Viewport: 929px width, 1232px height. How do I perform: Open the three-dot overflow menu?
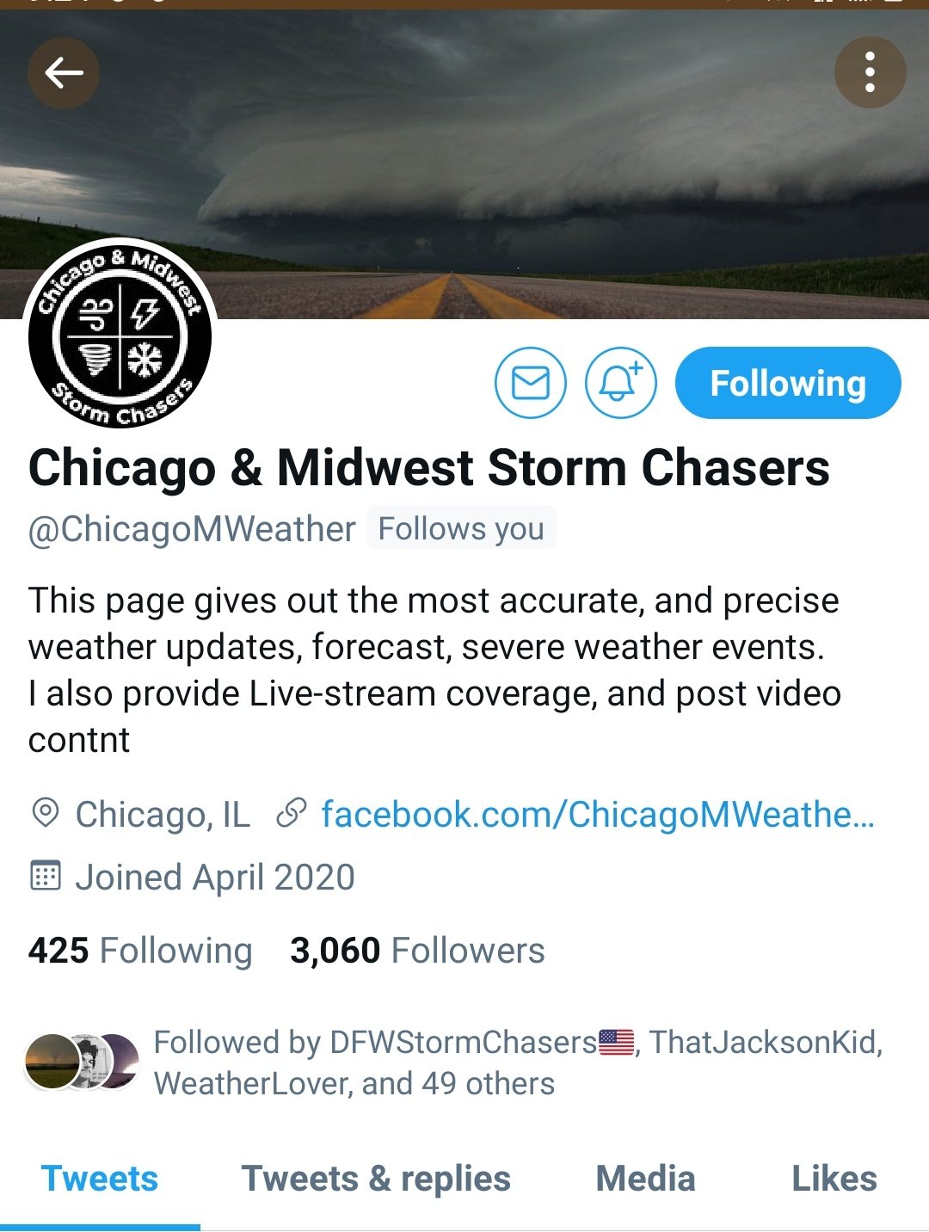[x=870, y=72]
